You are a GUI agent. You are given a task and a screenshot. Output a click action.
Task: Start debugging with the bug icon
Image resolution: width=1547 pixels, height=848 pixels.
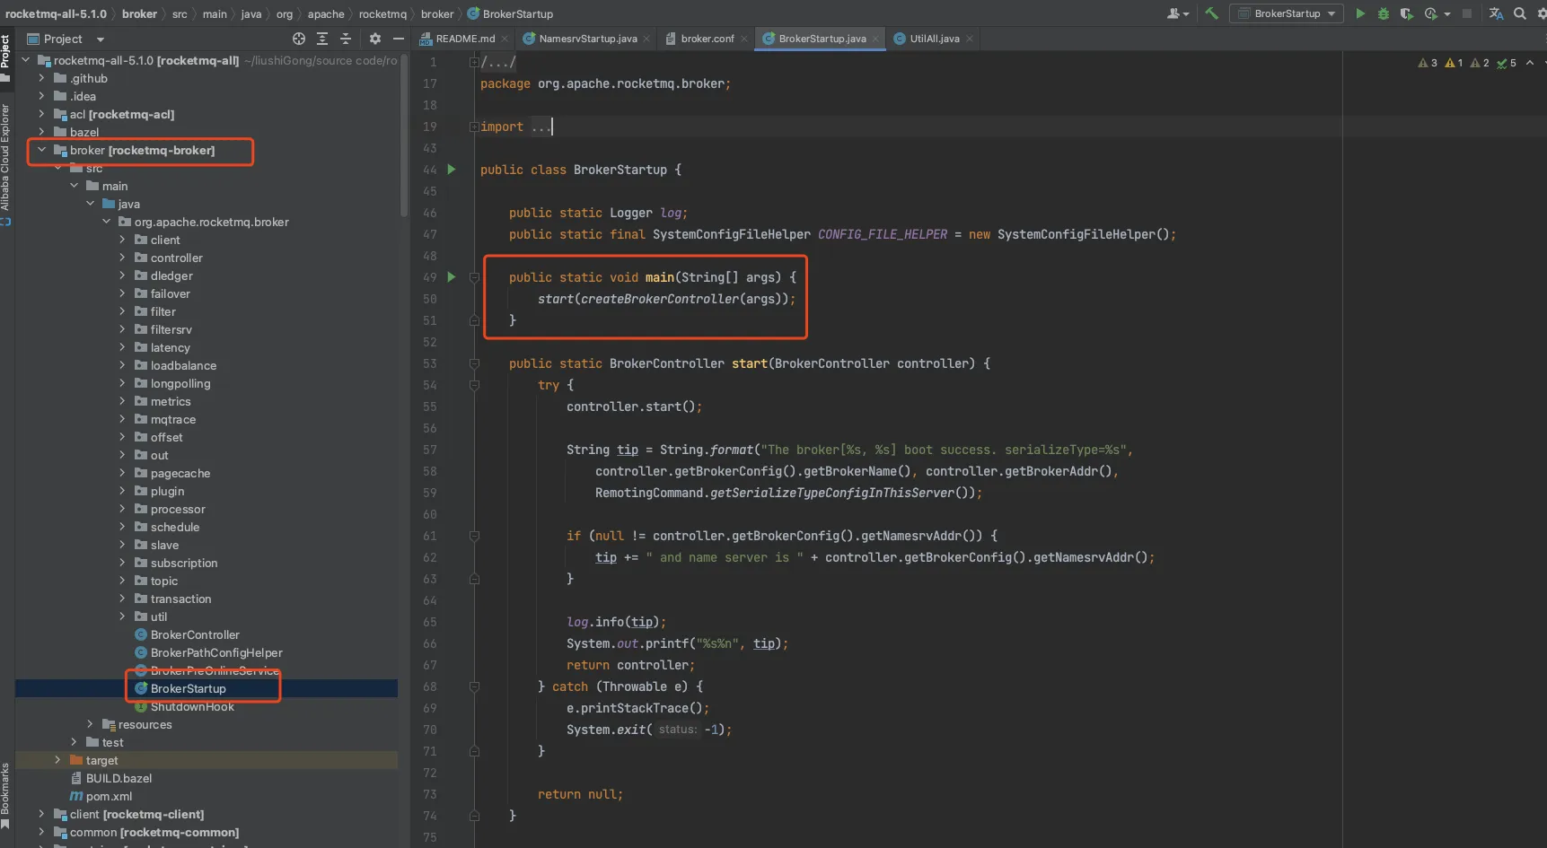(x=1384, y=13)
